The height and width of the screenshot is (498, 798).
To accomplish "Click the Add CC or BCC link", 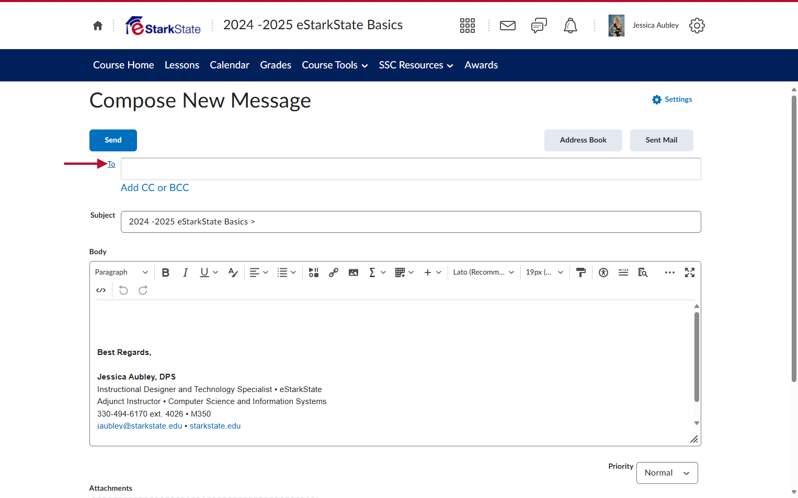I will click(155, 188).
